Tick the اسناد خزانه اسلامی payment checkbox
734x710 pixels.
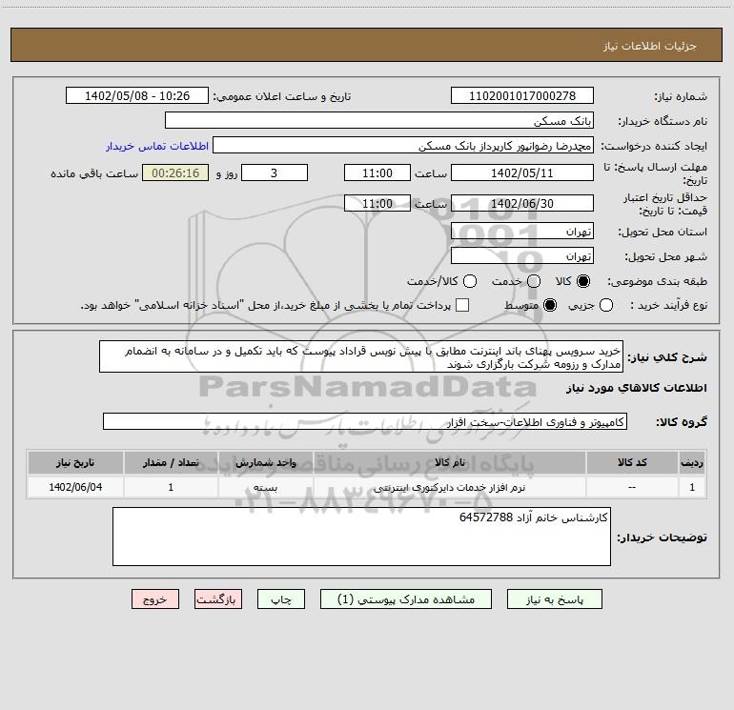(462, 305)
